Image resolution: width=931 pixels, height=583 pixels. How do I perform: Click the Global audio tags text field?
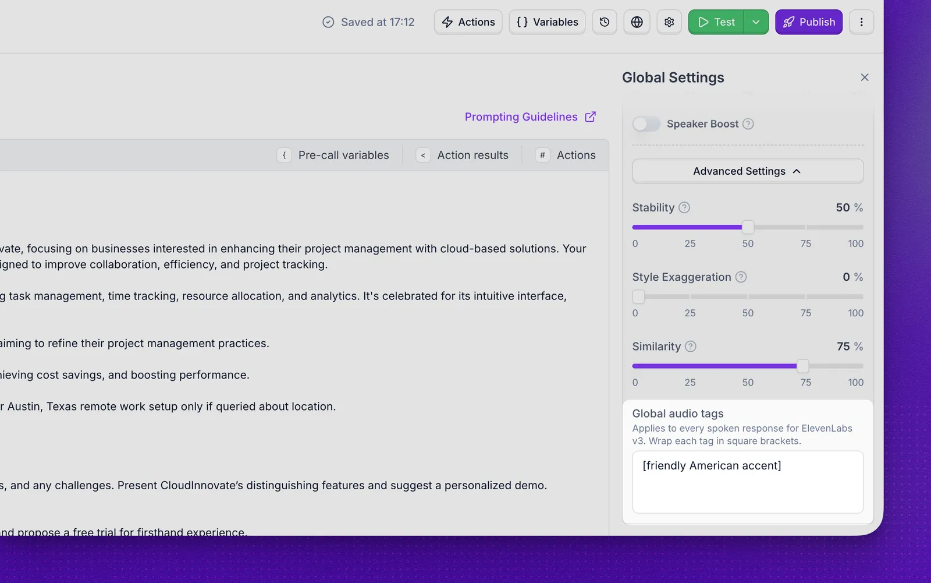point(748,482)
